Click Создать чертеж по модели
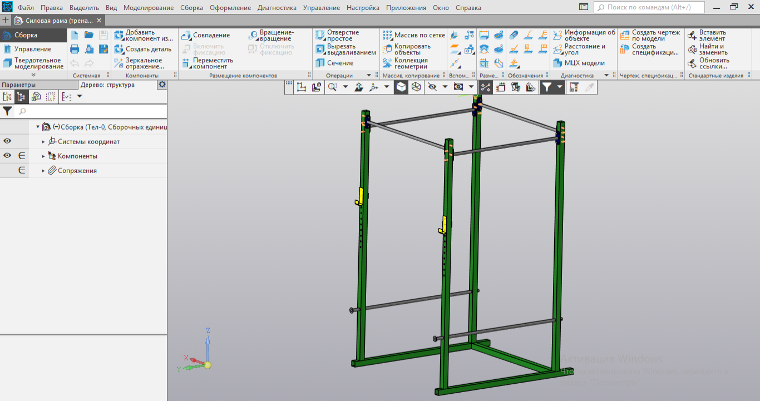Screen dimensions: 760x401 pyautogui.click(x=650, y=35)
